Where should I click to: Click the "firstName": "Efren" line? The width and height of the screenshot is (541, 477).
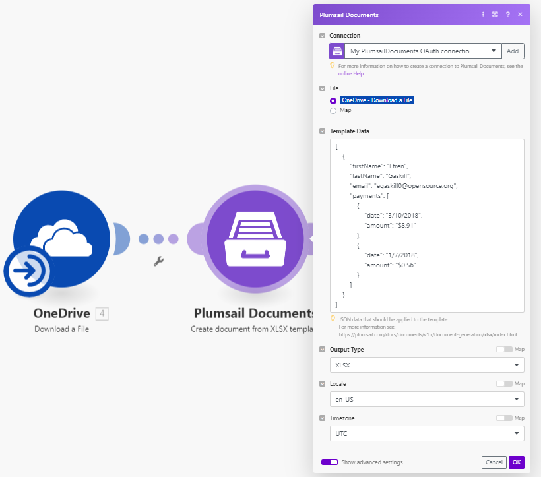pos(379,166)
